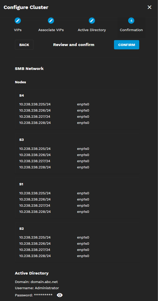
Task: Click 10.238.238.225/24 address under node S4
Action: pos(35,104)
